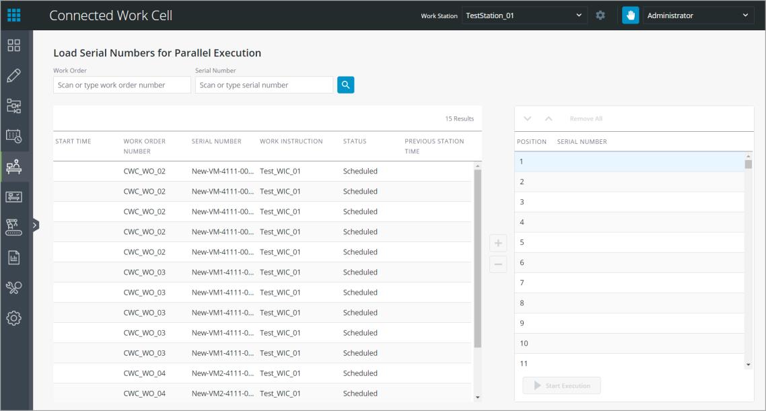The image size is (766, 411).
Task: Click the plus add serial button
Action: 498,243
